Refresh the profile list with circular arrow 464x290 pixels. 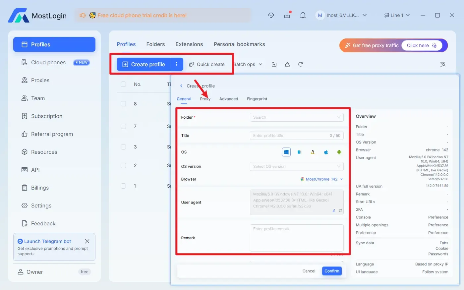[x=300, y=64]
